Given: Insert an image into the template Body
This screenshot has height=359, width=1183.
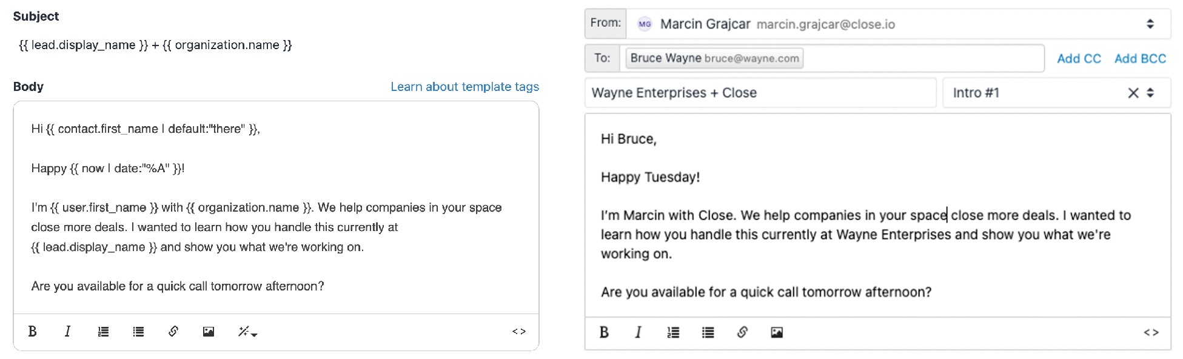Looking at the screenshot, I should pyautogui.click(x=208, y=331).
